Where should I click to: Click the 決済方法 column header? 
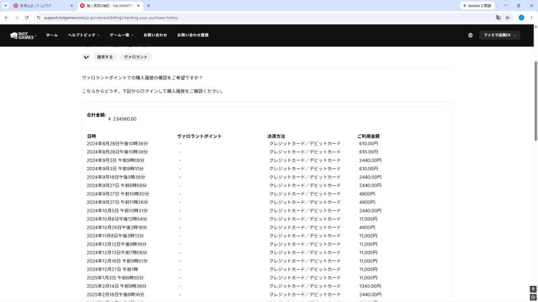[x=276, y=136]
